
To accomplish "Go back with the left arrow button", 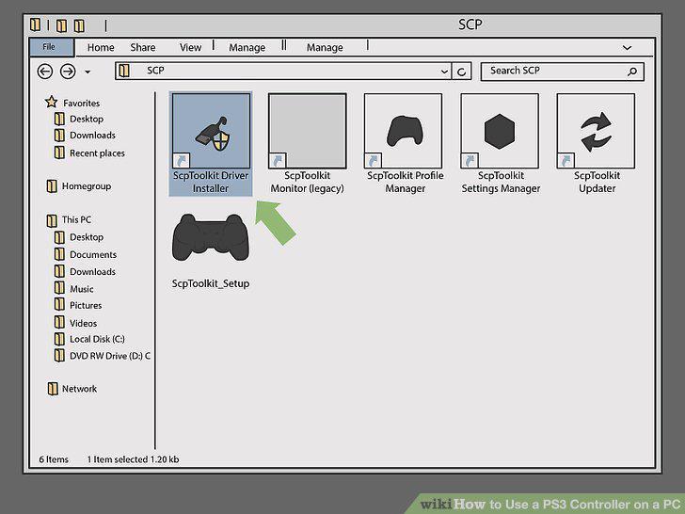I will point(45,72).
